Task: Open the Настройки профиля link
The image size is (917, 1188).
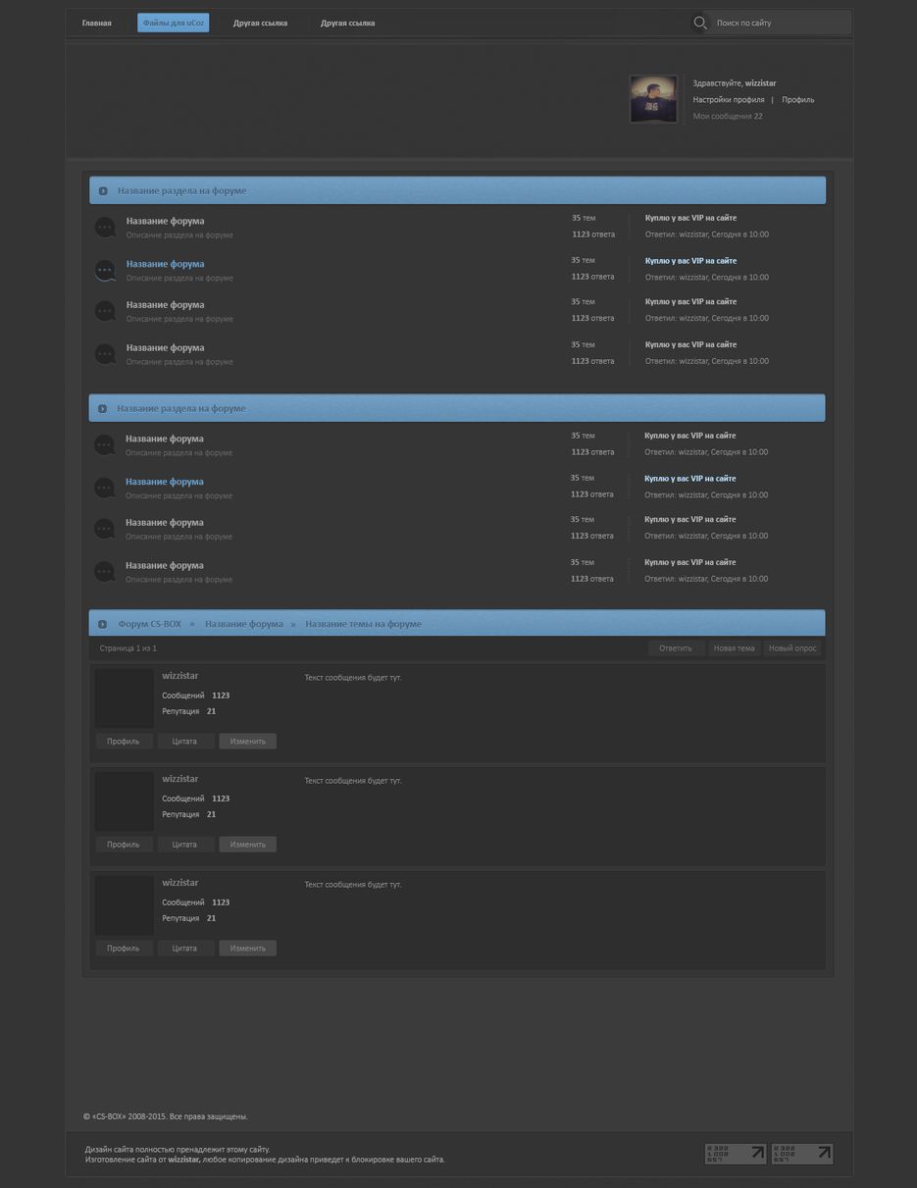Action: [x=728, y=100]
